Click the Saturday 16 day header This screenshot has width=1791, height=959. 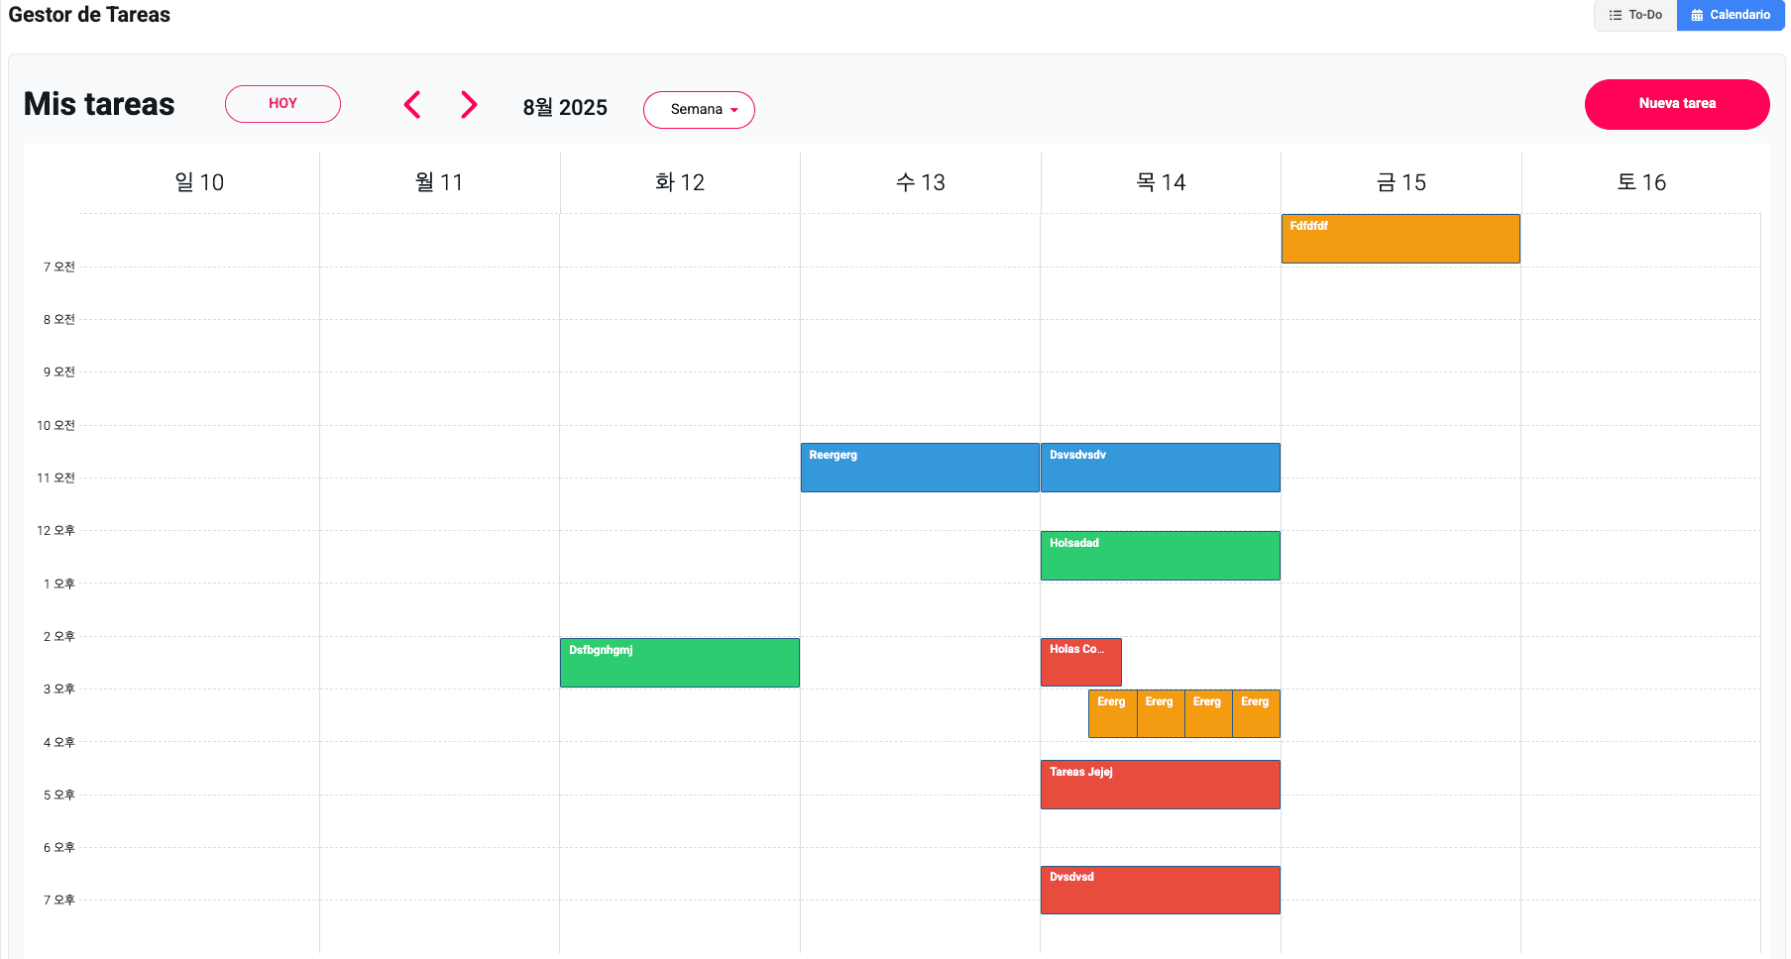[x=1640, y=182]
